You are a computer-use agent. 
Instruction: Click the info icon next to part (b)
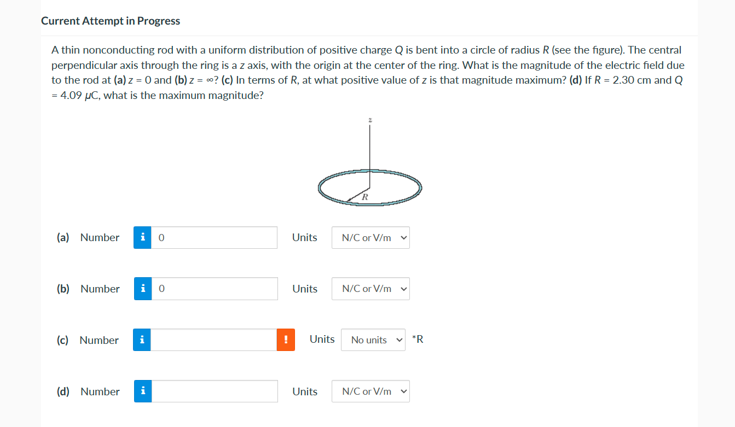[x=142, y=289]
